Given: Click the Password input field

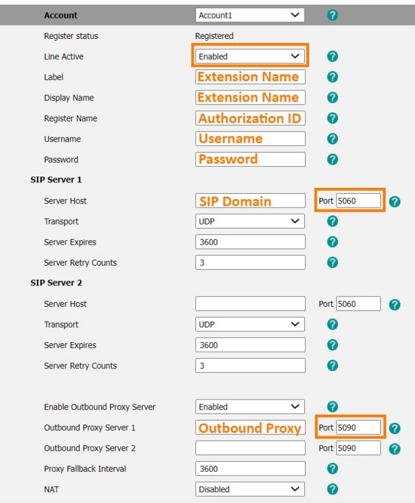Looking at the screenshot, I should [x=250, y=160].
